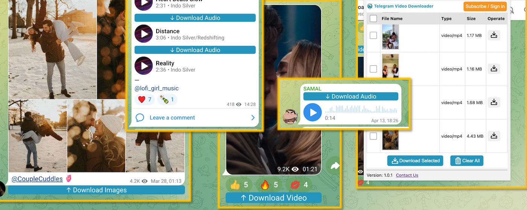Screen dimensions: 527x210
Task: Click the fire reaction on video
Action: coord(270,185)
